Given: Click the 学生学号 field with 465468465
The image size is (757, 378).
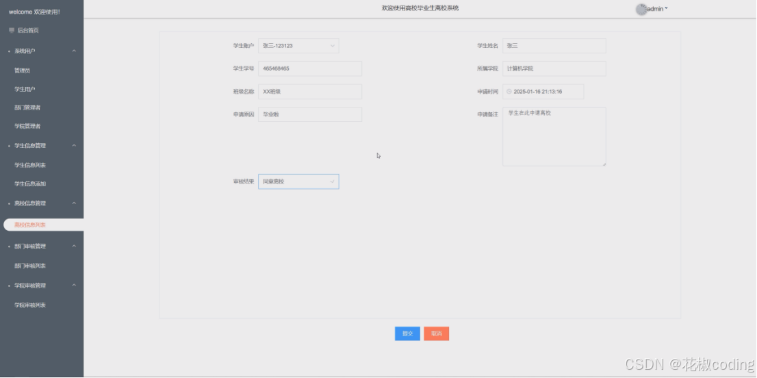Looking at the screenshot, I should coord(310,68).
